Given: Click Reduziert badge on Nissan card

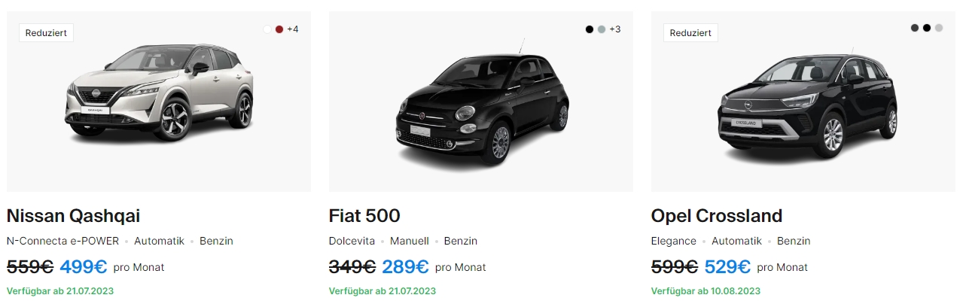Looking at the screenshot, I should point(46,32).
